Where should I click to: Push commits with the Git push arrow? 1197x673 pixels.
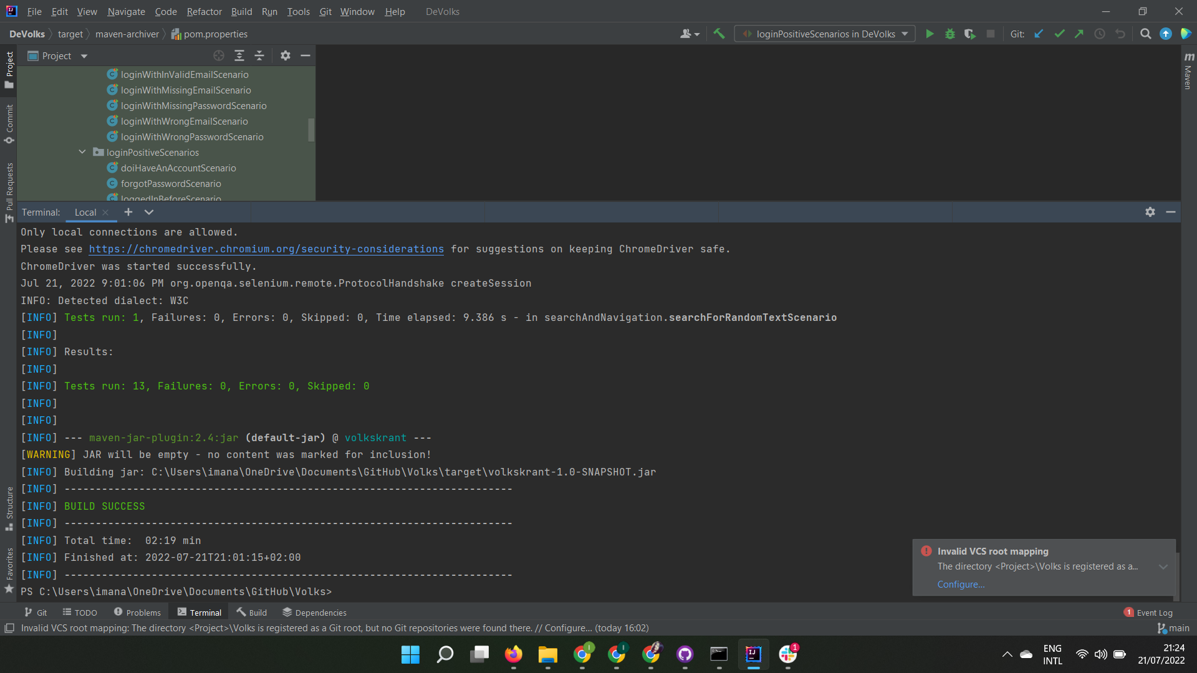[x=1079, y=34]
